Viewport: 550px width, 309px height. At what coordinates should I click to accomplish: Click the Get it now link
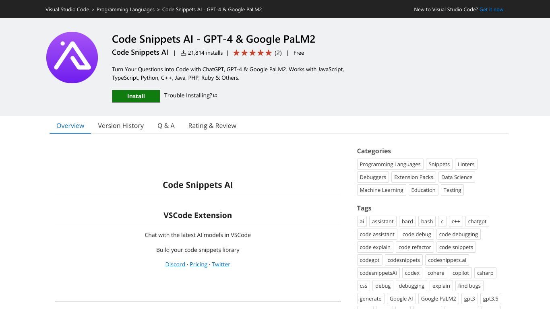click(492, 9)
